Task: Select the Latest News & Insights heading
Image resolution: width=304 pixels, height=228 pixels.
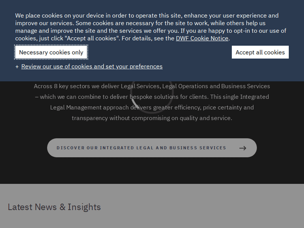Action: 54,207
